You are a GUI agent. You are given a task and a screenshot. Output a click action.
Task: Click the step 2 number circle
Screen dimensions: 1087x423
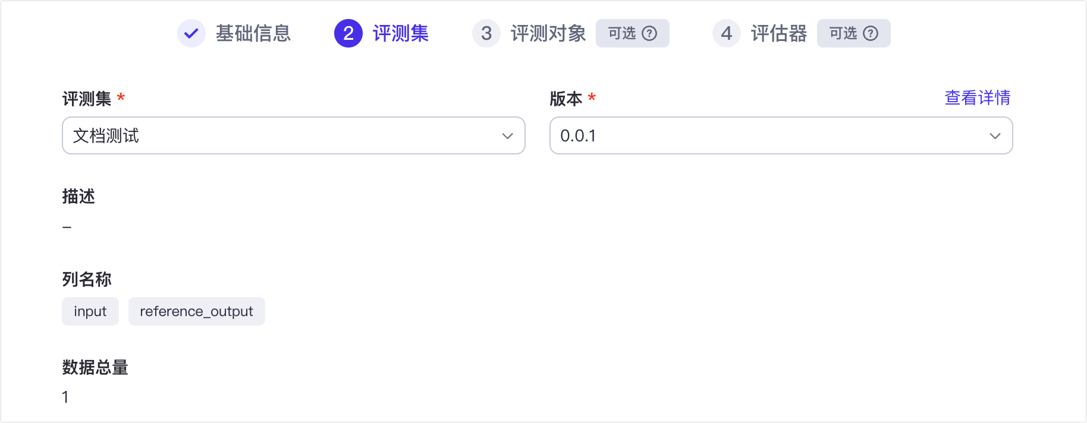tap(348, 33)
